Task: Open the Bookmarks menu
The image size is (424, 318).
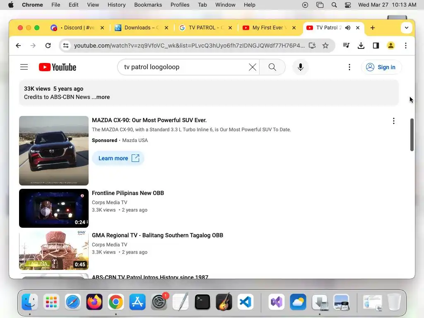Action: click(x=148, y=5)
